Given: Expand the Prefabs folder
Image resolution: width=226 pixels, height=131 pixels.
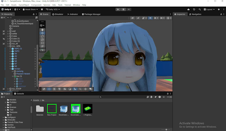Looking at the screenshot, I should pos(6,102).
